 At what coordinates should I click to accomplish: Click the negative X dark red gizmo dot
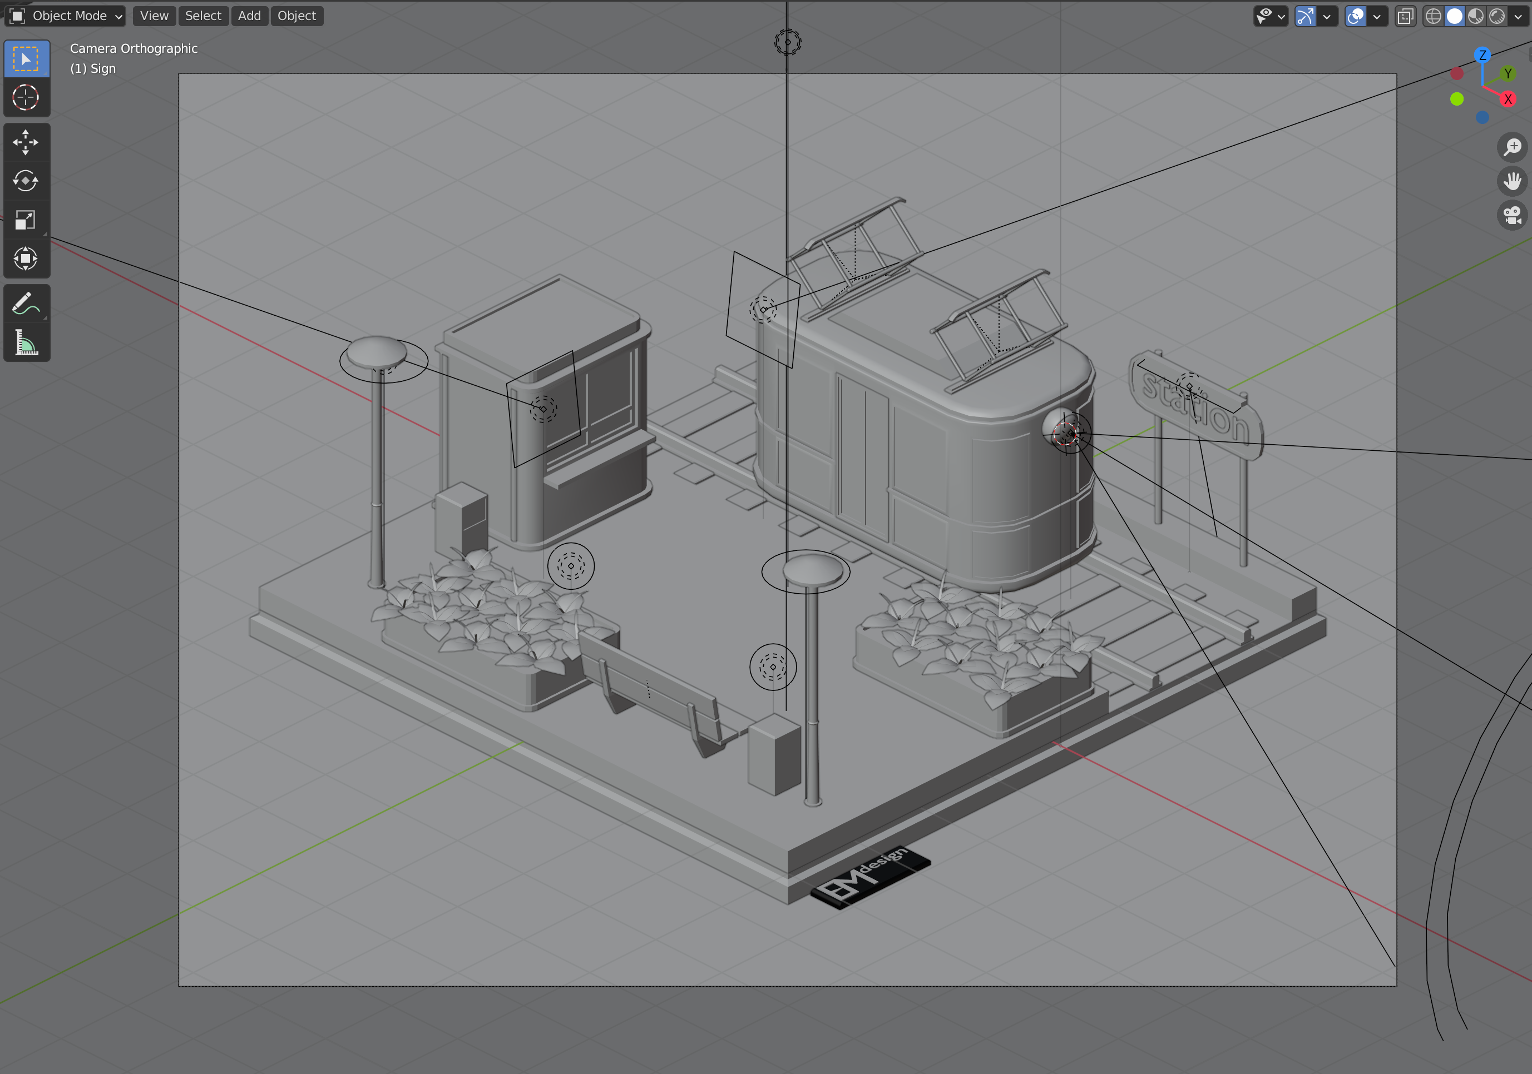click(1457, 73)
